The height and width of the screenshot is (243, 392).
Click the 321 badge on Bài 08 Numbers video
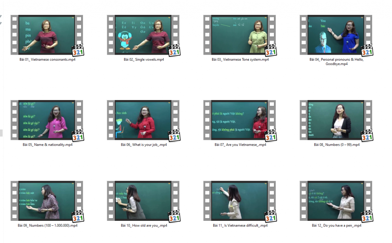coord(367,136)
